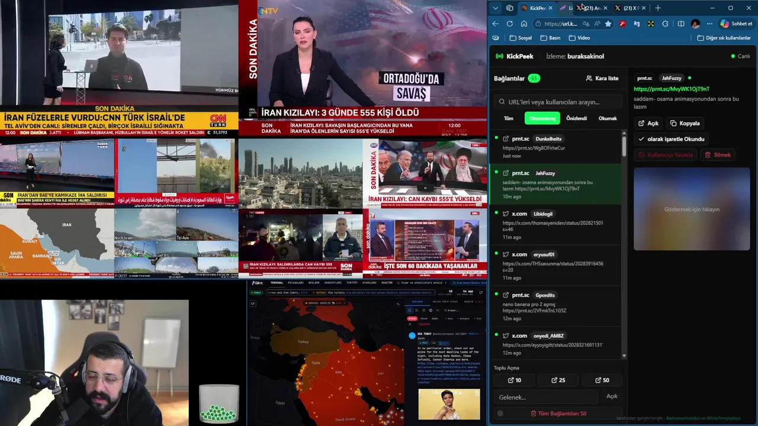
Task: Open the read aloud icon in address bar
Action: (596, 24)
